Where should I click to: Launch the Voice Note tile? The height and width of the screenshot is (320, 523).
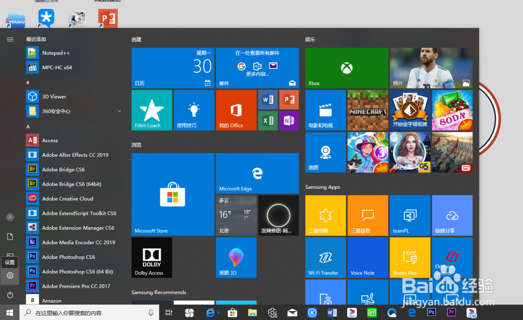368,257
